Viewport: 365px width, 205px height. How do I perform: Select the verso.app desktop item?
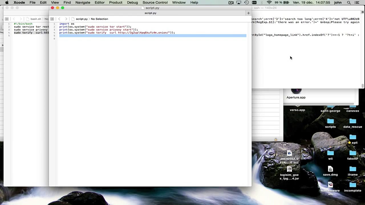(297, 110)
